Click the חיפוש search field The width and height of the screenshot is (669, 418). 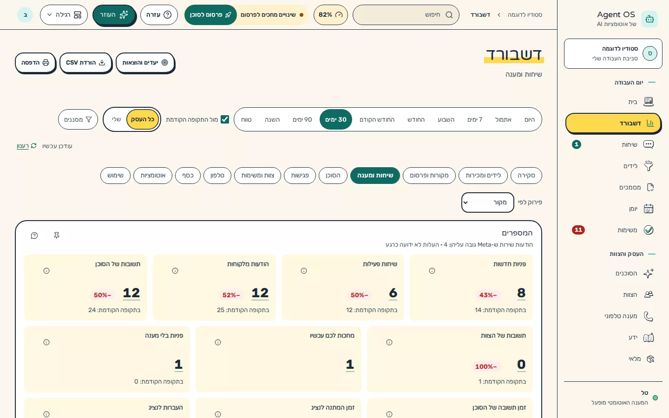click(406, 15)
